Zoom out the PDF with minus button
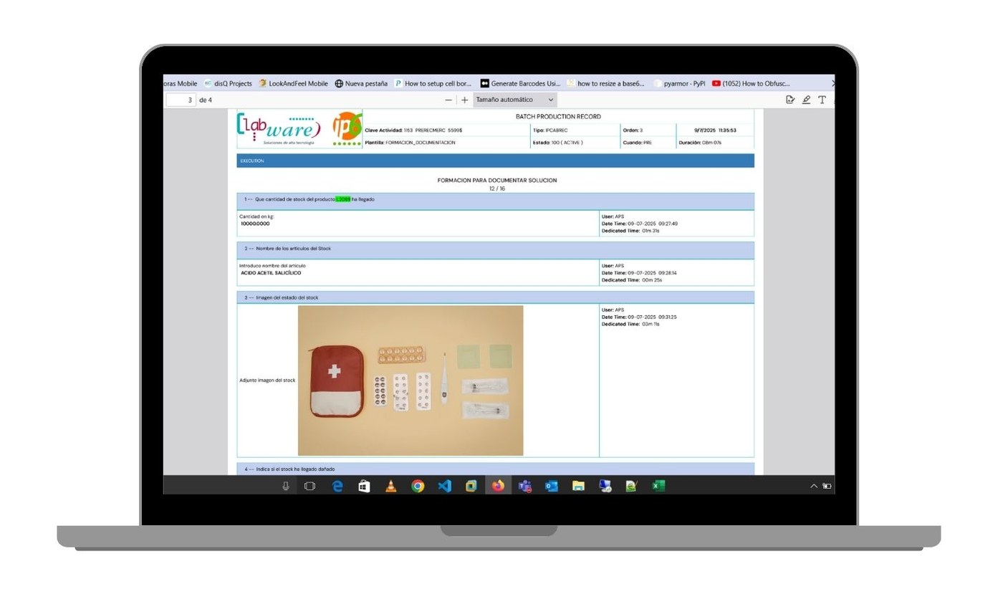The image size is (1003, 594). click(x=448, y=100)
